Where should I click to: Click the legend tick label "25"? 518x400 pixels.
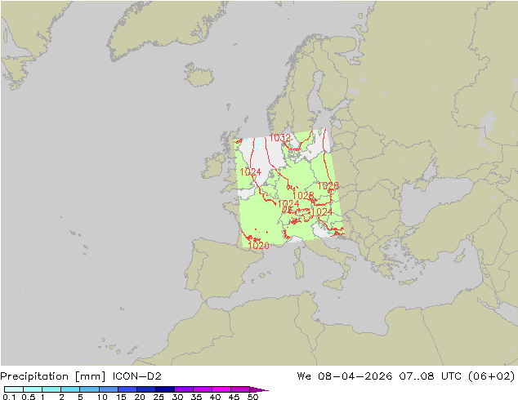pyautogui.click(x=159, y=397)
